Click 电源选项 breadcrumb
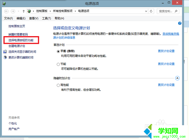The image size is (189, 140). pos(84,11)
